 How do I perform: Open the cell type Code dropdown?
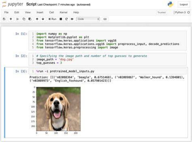click(88, 19)
